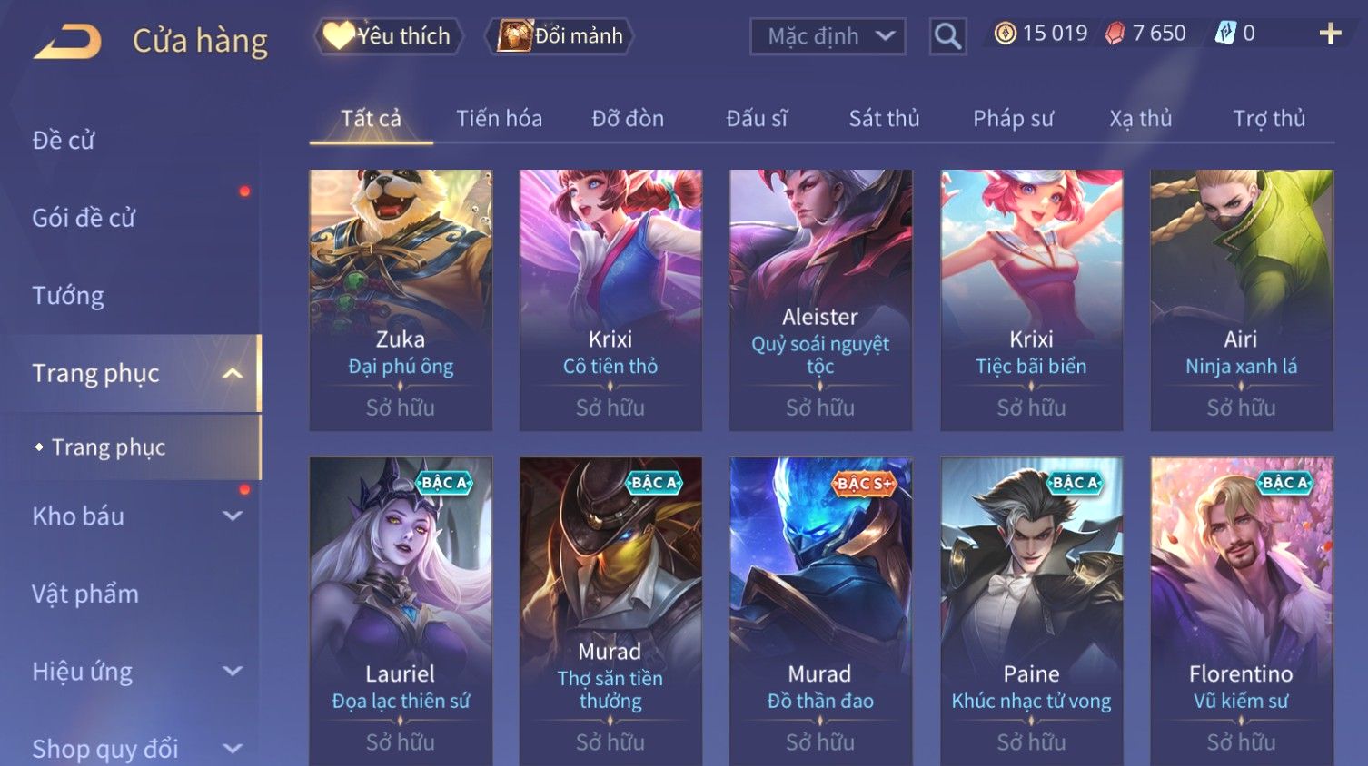Viewport: 1368px width, 766px height.
Task: Select Zuka Đại phú ông skin card
Action: click(401, 300)
